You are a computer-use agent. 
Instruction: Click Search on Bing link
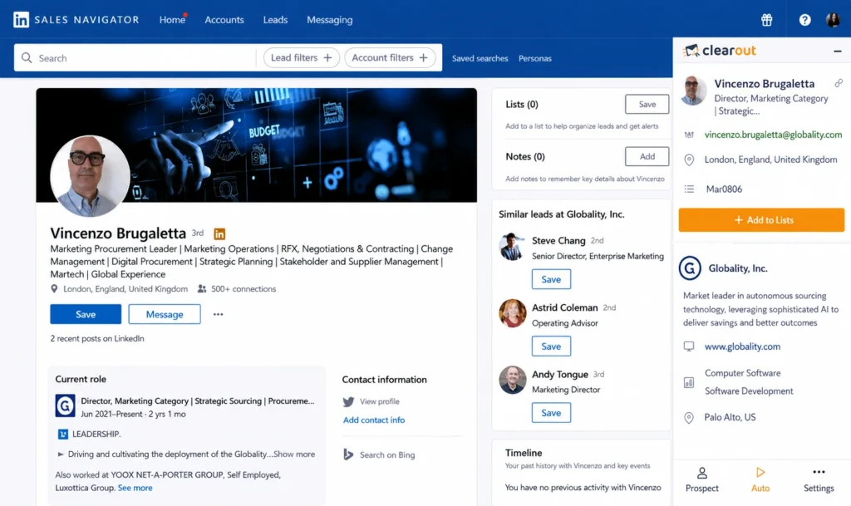point(387,454)
